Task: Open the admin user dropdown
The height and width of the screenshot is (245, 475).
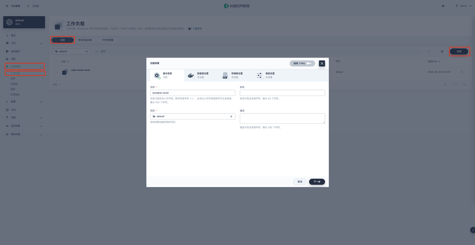Action: pyautogui.click(x=463, y=6)
